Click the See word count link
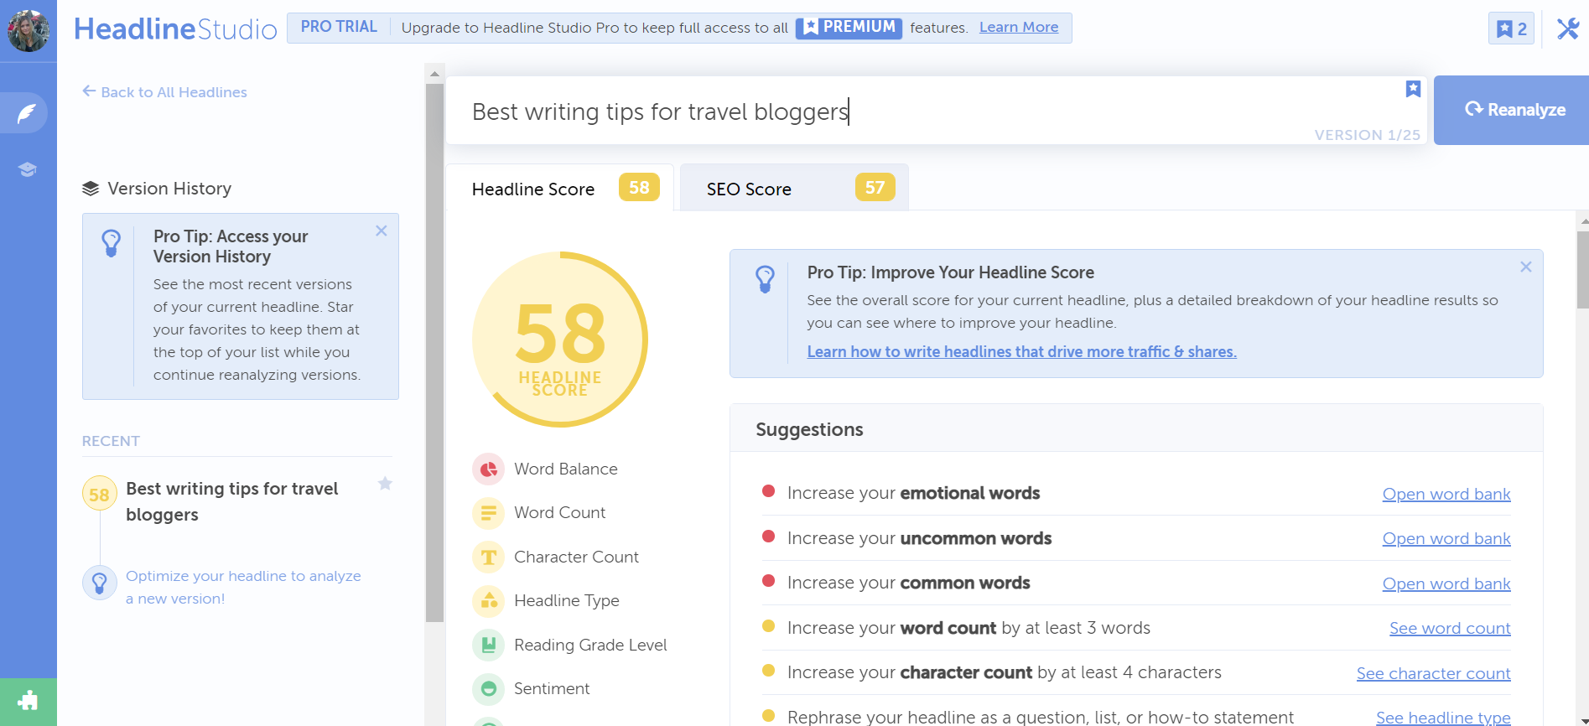Screen dimensions: 1589x726 click(x=1449, y=628)
